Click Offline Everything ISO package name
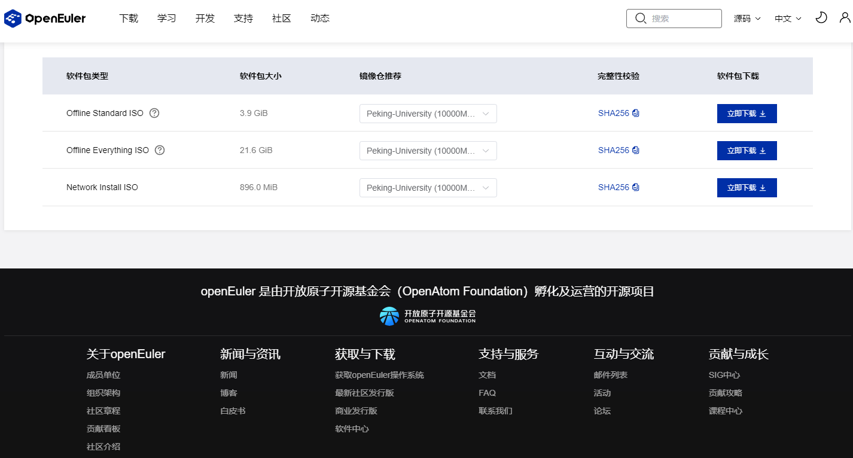The width and height of the screenshot is (853, 458). click(x=108, y=150)
